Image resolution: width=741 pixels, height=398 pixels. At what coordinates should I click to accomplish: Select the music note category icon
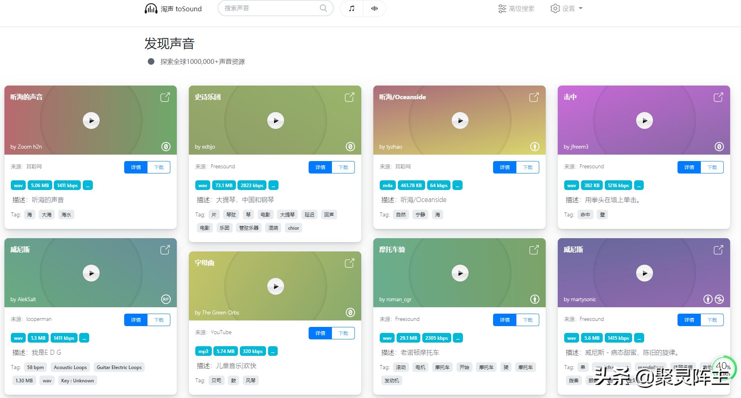[x=351, y=8]
